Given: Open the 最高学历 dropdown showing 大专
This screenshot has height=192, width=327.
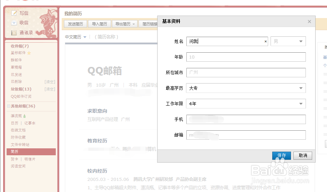Looking at the screenshot, I should click(x=246, y=88).
